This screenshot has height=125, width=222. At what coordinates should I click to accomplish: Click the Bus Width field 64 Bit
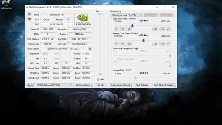79,39
